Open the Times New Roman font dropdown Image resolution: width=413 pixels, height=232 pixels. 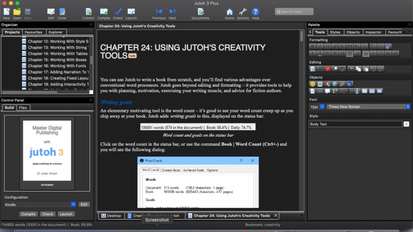(x=368, y=107)
